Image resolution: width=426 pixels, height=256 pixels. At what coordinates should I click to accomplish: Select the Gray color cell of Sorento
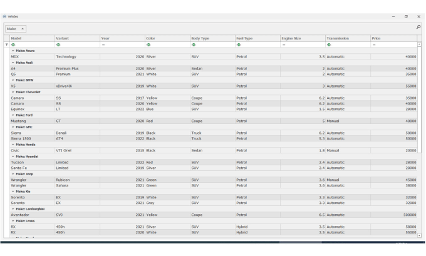coord(167,203)
